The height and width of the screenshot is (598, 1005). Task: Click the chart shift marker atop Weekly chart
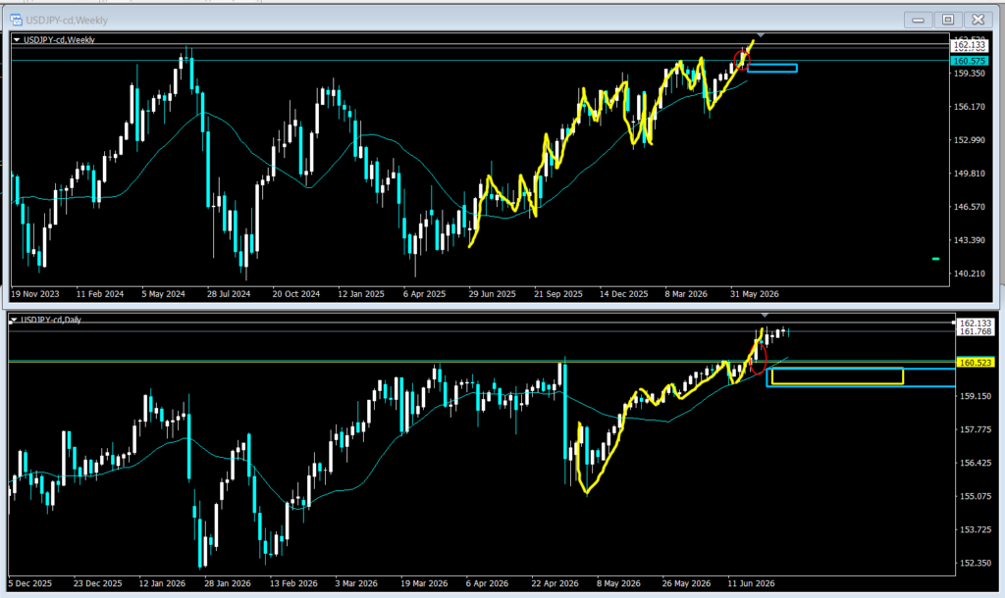[x=761, y=34]
